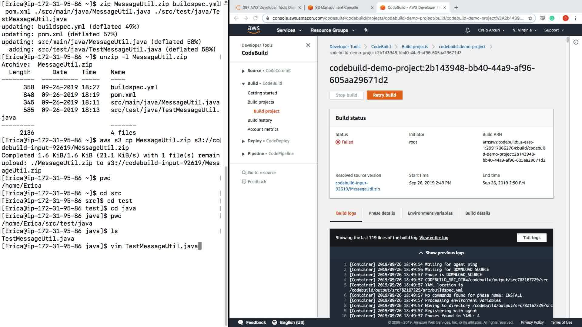Open the notifications bell
582x327 pixels.
[467, 30]
